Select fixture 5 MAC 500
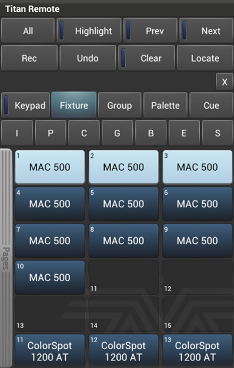The image size is (234, 368). [x=123, y=204]
